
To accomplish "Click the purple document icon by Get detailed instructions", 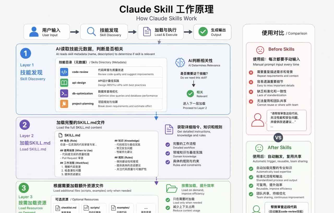I will (x=169, y=129).
